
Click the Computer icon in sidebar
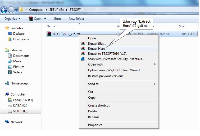point(7,94)
